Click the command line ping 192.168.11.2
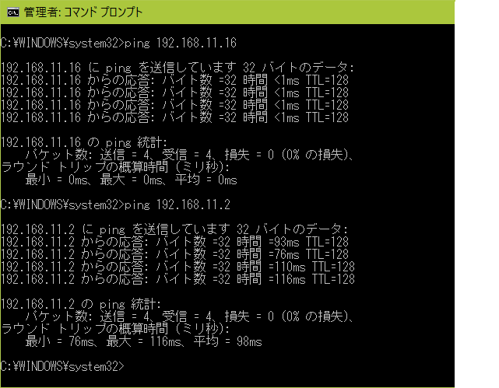This screenshot has height=388, width=499. (115, 204)
